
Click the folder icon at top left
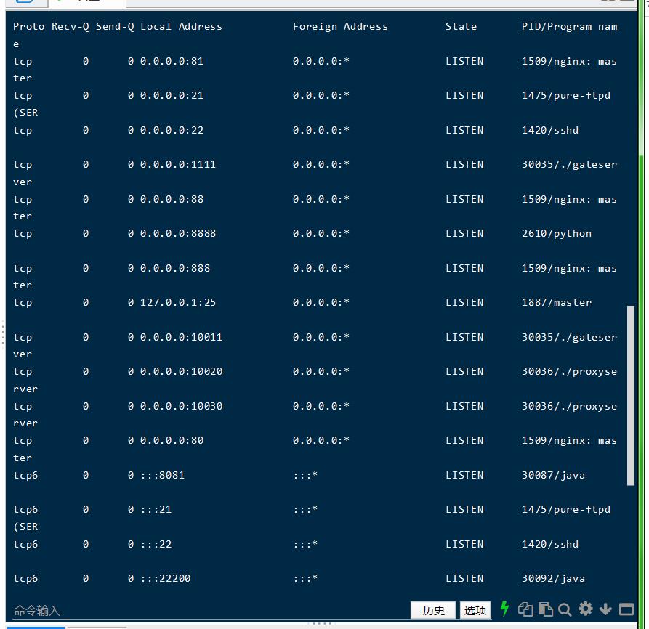(x=25, y=2)
